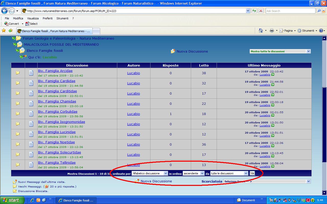327x204 pixels.
Task: Open the Strumenti menu in menu bar
Action: point(62,18)
